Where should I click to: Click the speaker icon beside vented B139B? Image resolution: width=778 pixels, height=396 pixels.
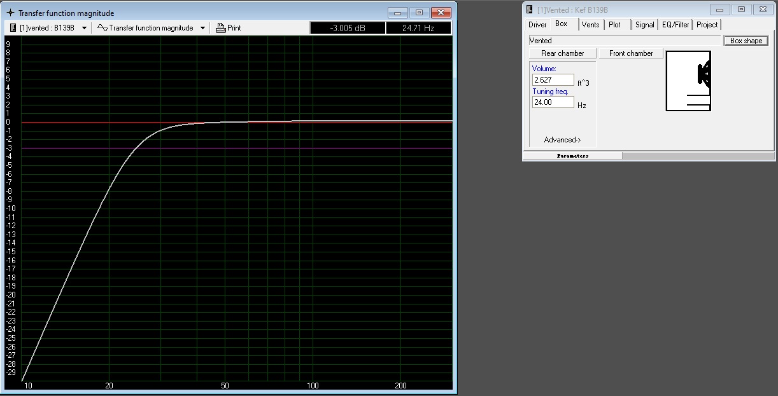click(x=13, y=28)
